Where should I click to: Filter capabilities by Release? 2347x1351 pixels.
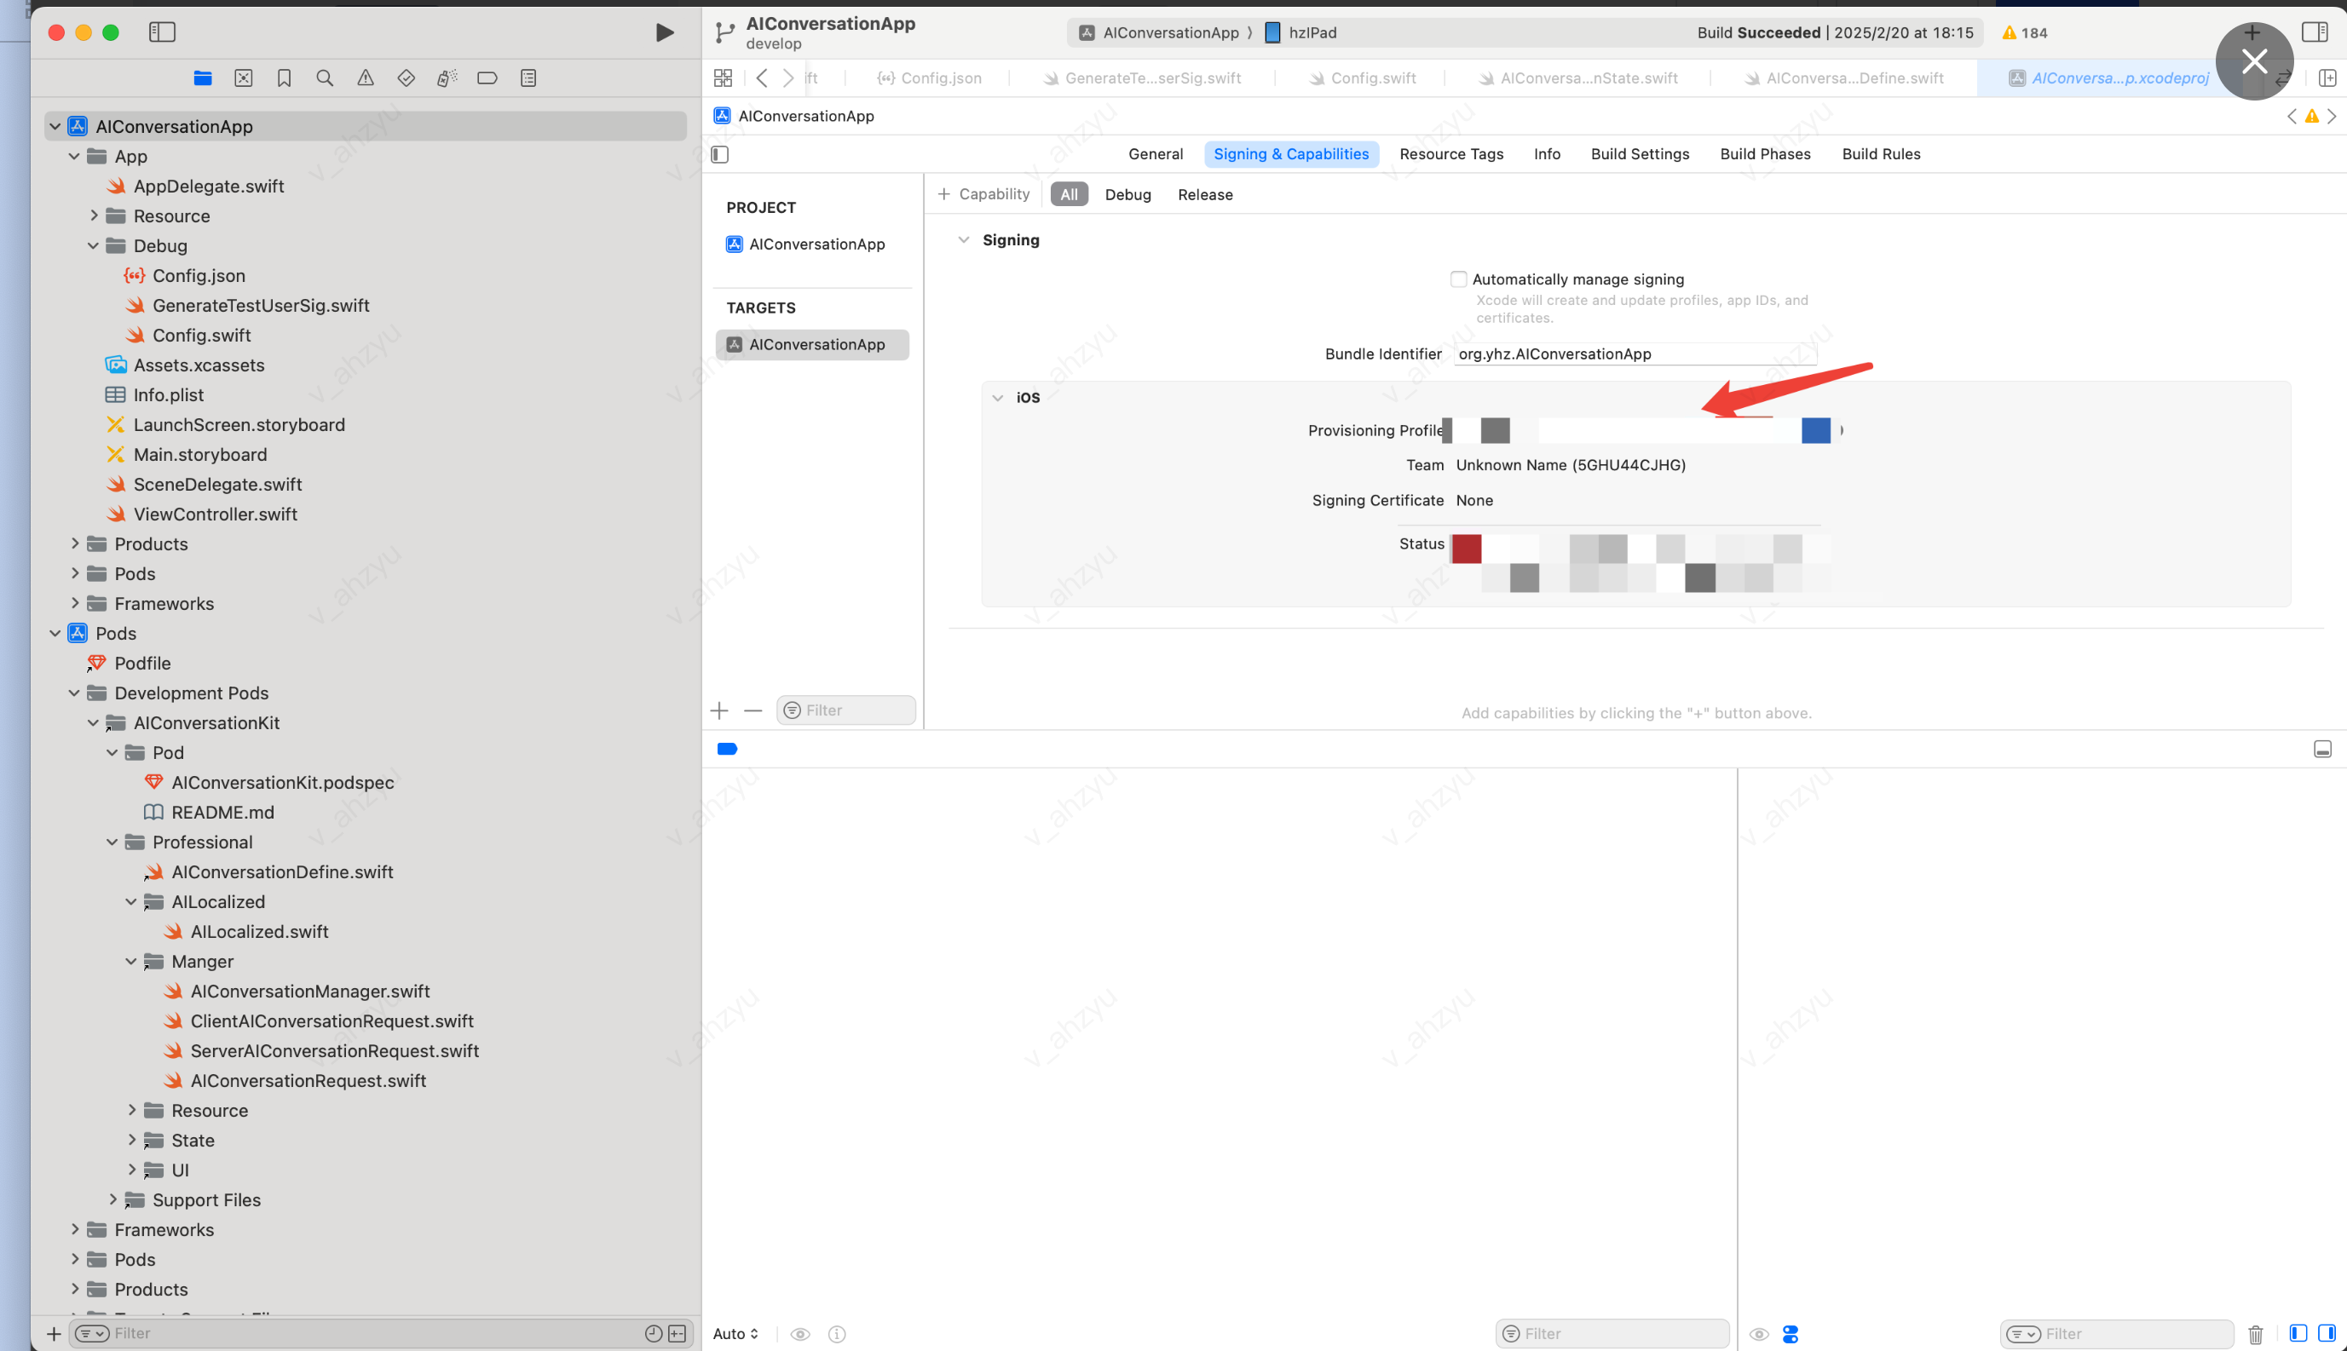(x=1206, y=195)
